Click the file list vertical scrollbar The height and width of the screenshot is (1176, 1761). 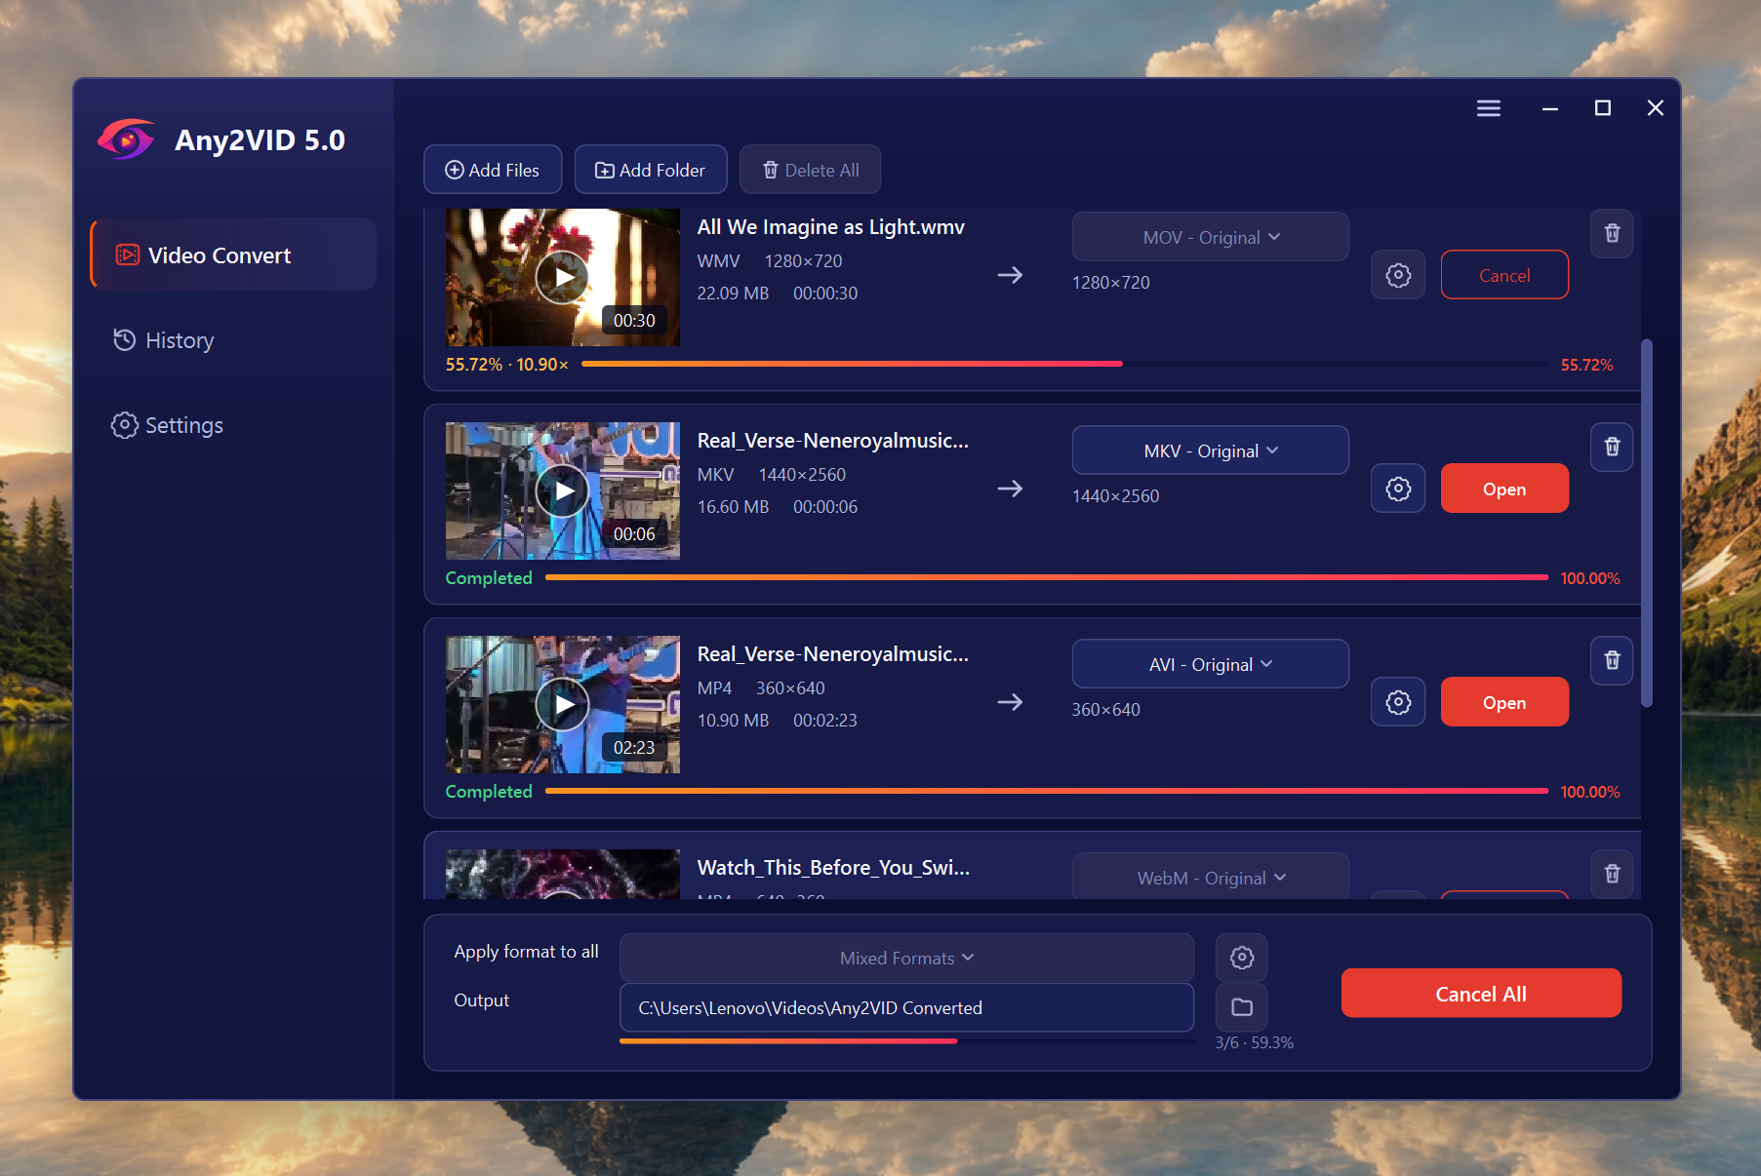point(1647,523)
